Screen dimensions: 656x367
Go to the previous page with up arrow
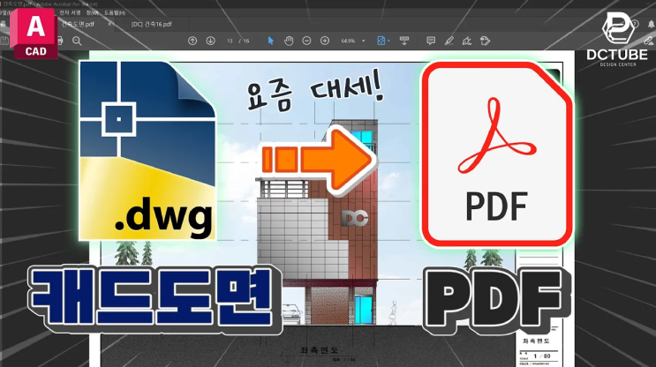pos(192,41)
